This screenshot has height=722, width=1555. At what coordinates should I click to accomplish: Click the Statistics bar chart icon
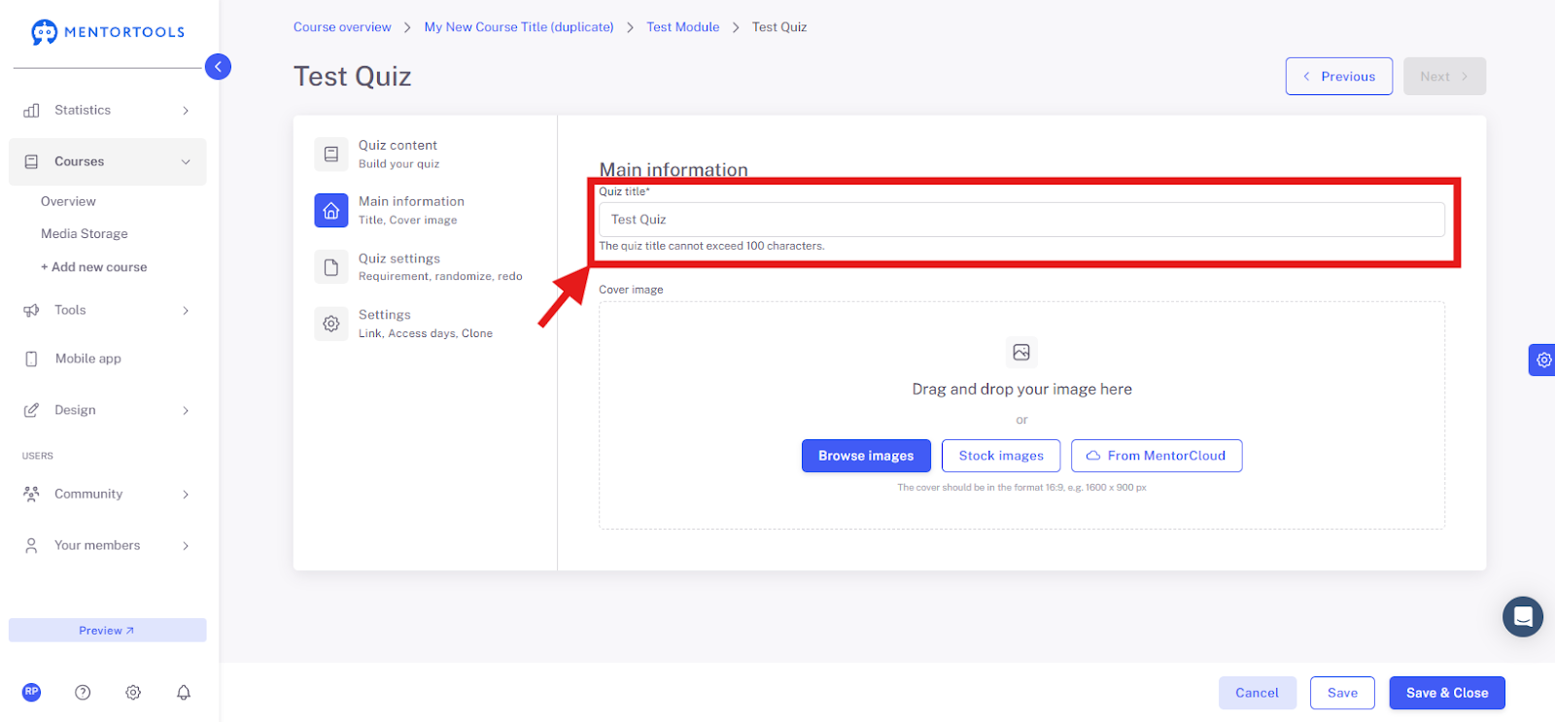point(32,111)
